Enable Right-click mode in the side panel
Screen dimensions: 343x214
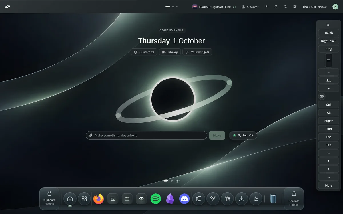click(329, 41)
